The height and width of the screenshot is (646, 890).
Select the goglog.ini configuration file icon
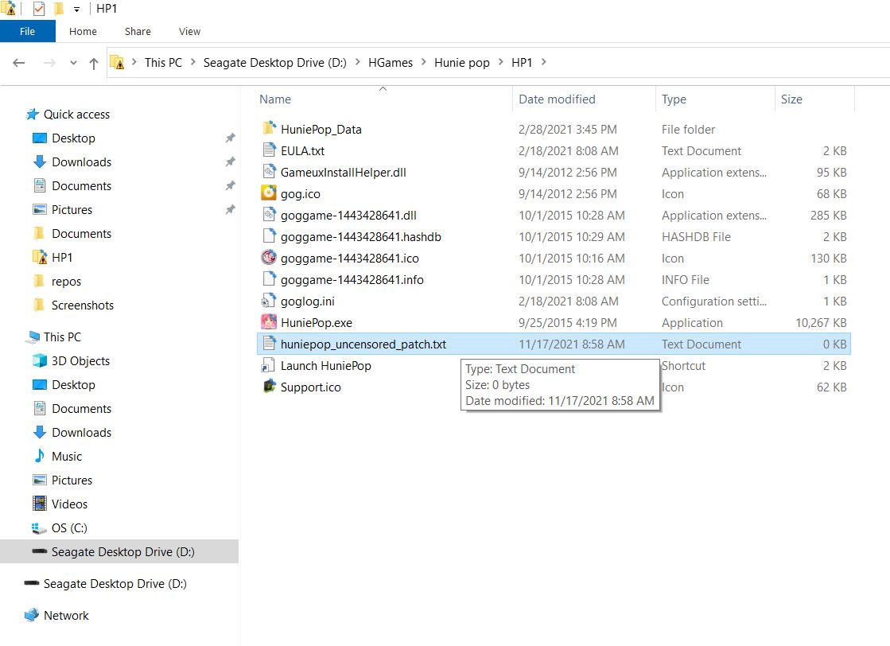coord(268,302)
